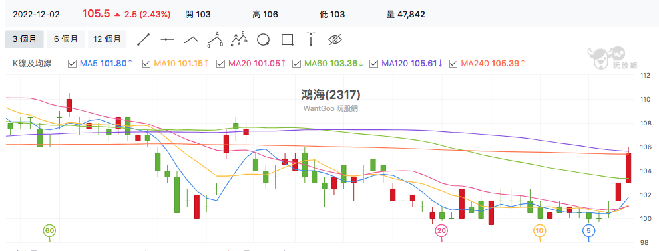Select the 0-A-B-C-D wave pattern tool
659x251 pixels.
240,39
